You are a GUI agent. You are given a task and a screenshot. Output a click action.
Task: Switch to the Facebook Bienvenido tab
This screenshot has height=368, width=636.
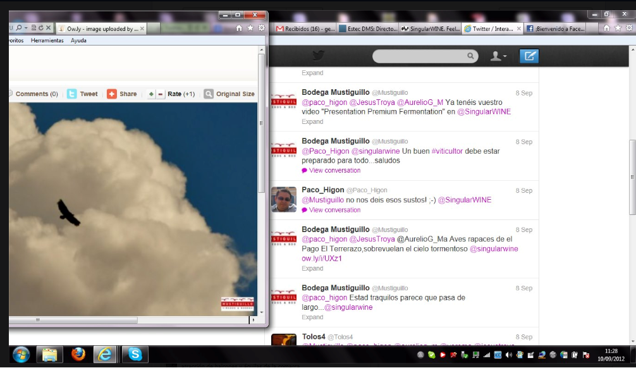557,28
